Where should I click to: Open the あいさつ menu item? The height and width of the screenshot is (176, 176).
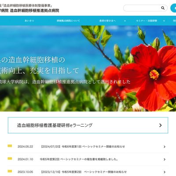tap(29, 21)
